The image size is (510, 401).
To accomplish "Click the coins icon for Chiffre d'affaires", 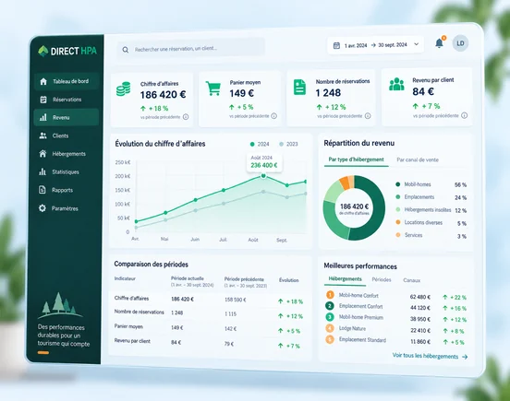I will (124, 88).
